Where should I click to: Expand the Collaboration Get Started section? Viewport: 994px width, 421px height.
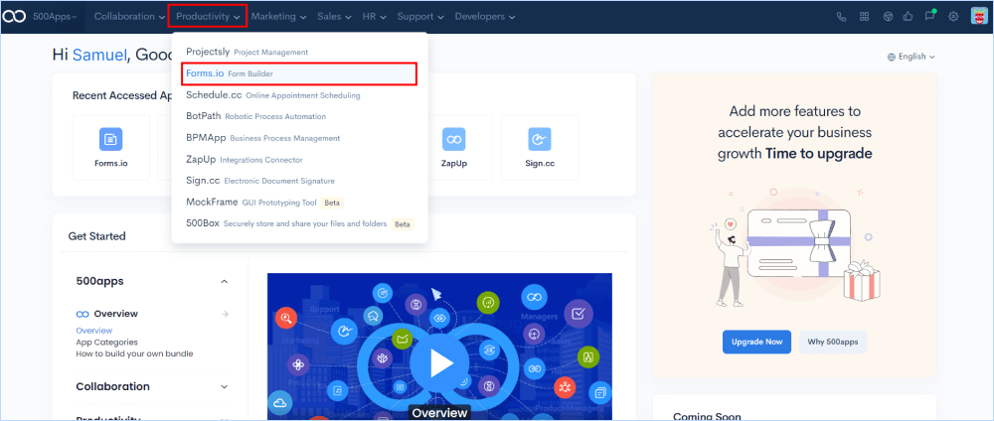coord(224,387)
